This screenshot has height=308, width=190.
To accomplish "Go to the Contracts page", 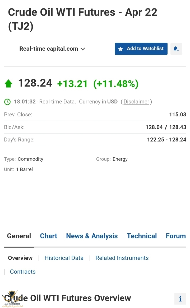I will pos(23,272).
